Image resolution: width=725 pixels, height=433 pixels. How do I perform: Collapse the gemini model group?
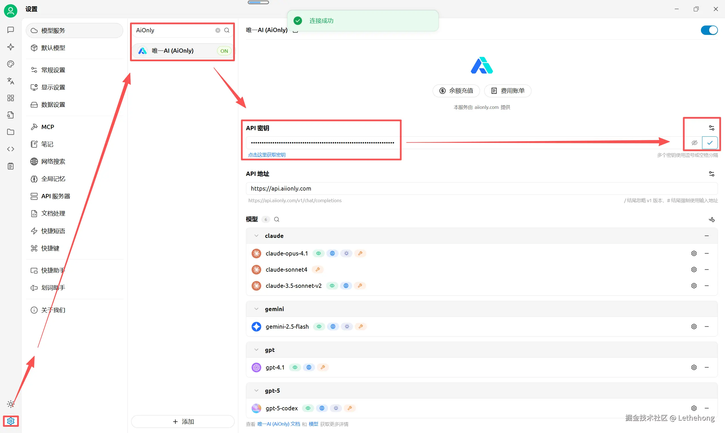point(256,309)
